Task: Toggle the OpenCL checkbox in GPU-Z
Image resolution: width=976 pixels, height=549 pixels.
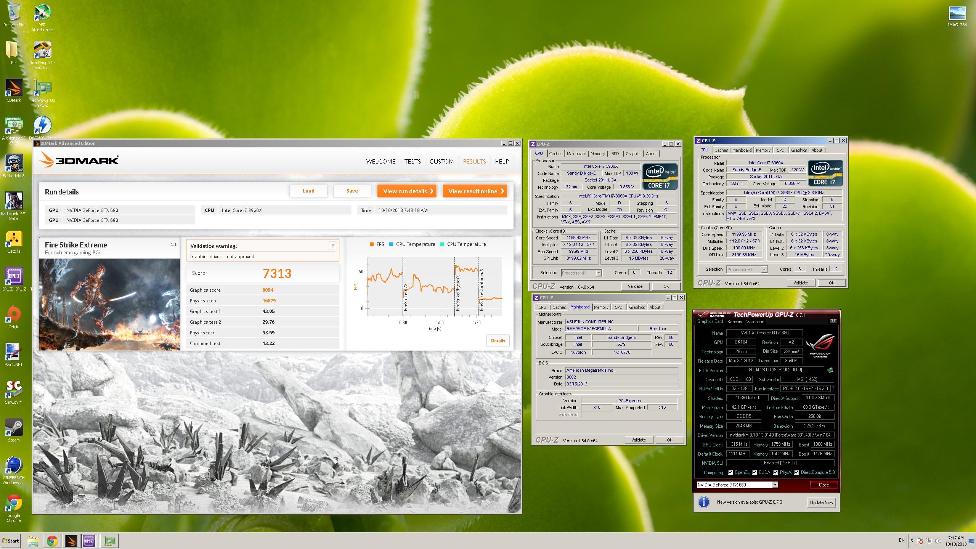Action: click(730, 472)
